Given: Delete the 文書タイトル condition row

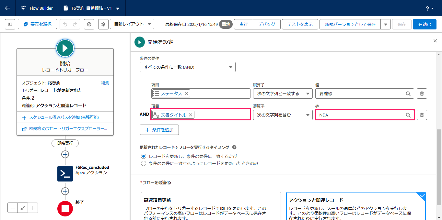Looking at the screenshot, I should tap(422, 115).
